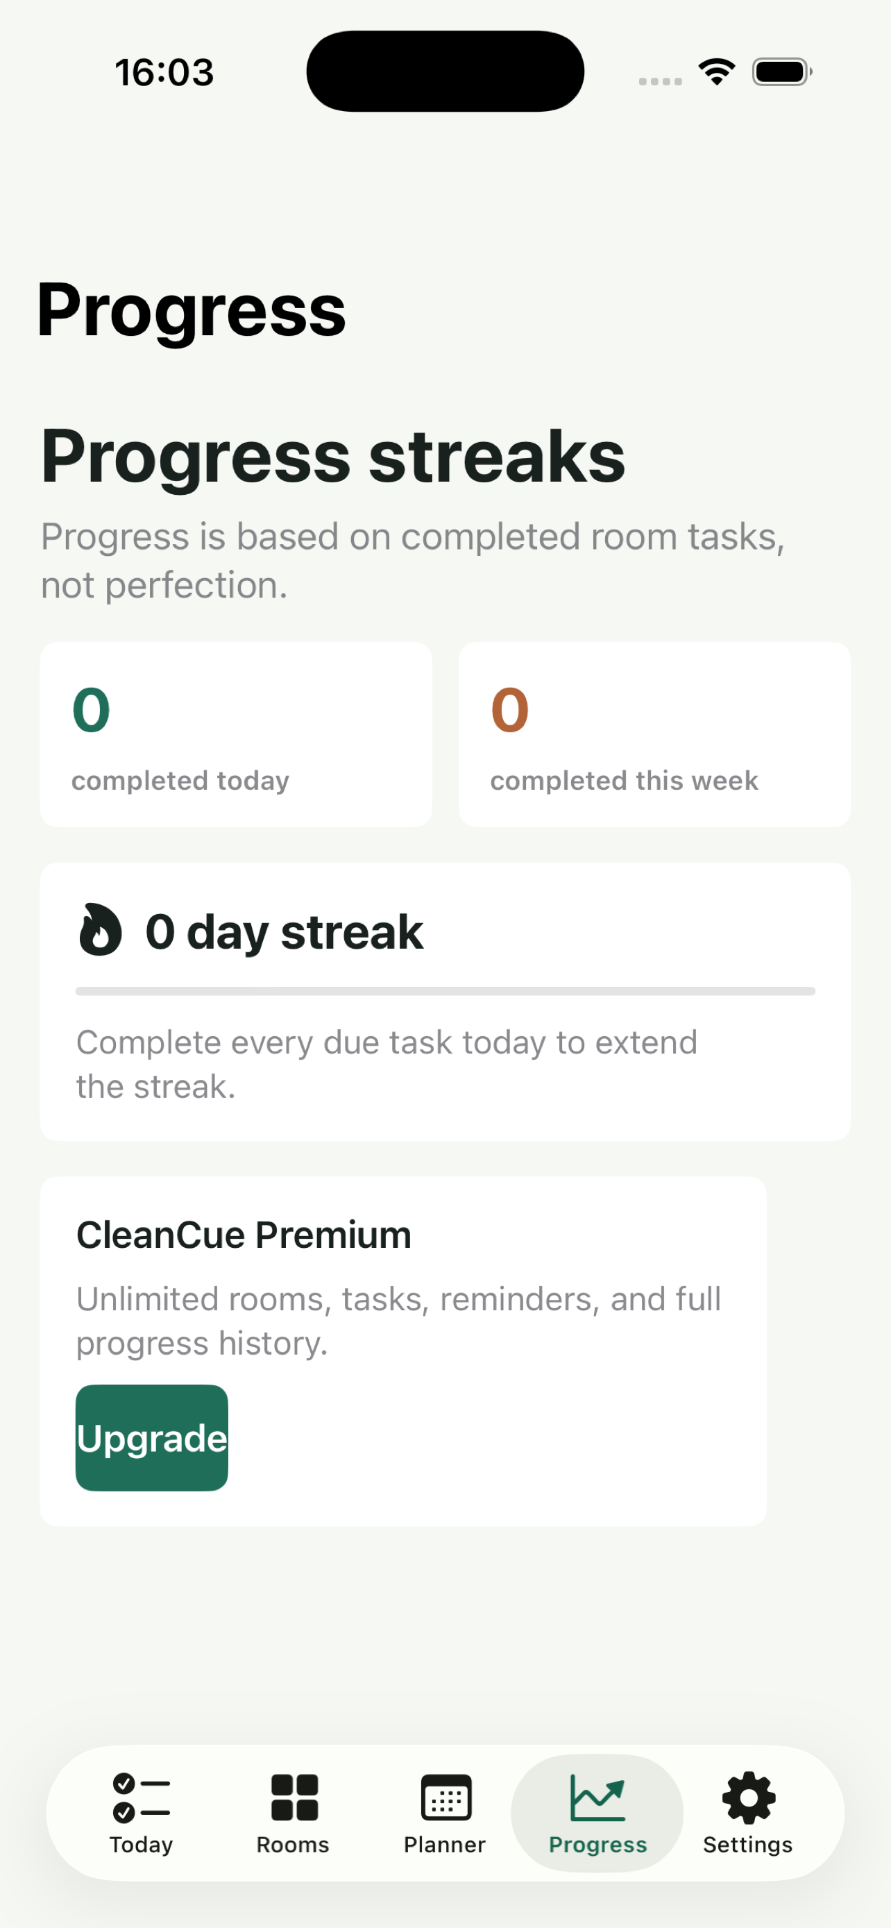
Task: Open the completed today card
Action: coord(236,734)
